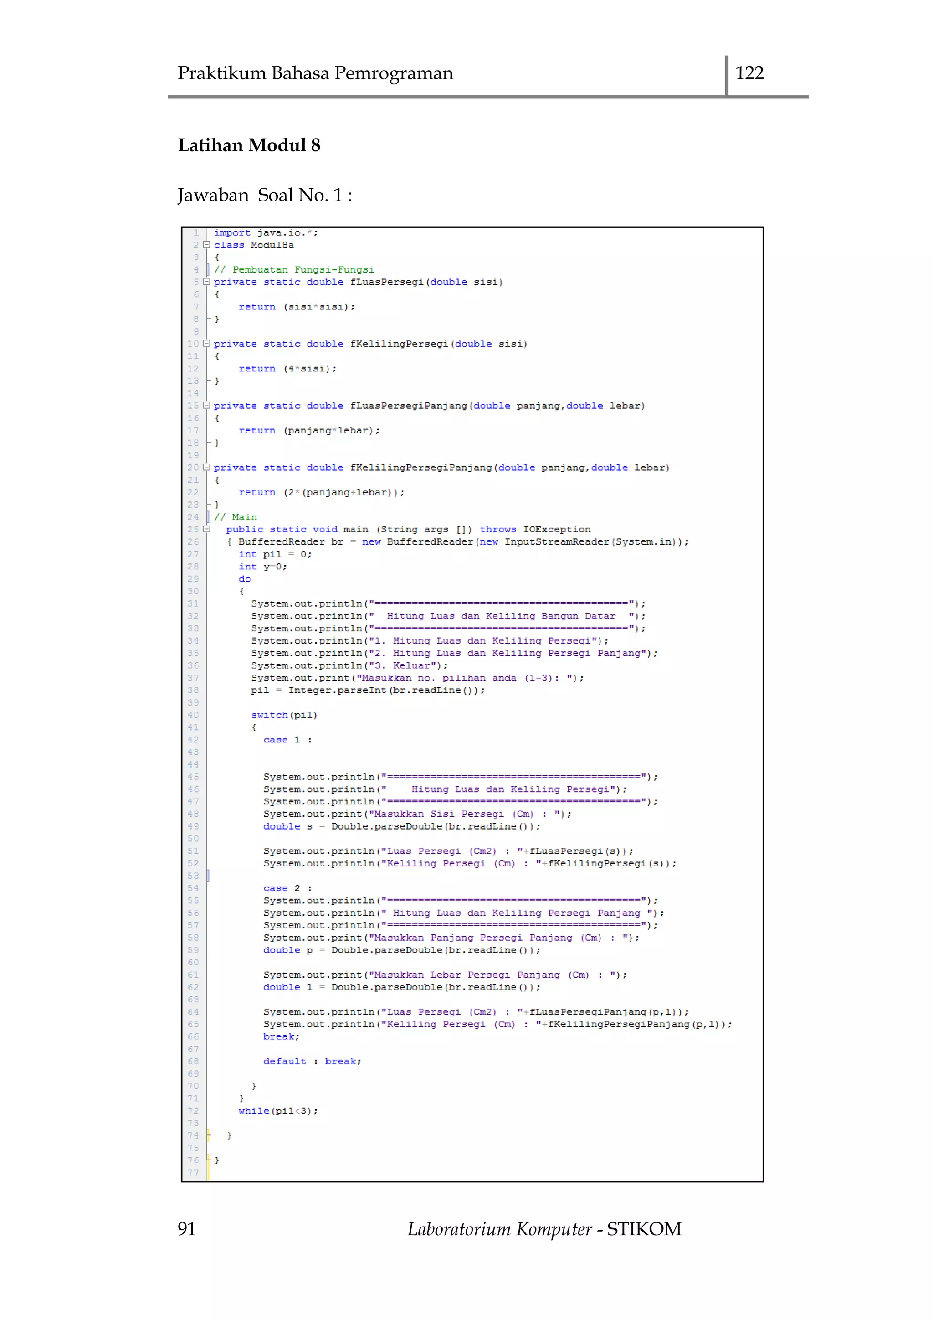This screenshot has width=933, height=1320.
Task: Collapse the fKelilingPersegi function fold marker
Action: 206,343
